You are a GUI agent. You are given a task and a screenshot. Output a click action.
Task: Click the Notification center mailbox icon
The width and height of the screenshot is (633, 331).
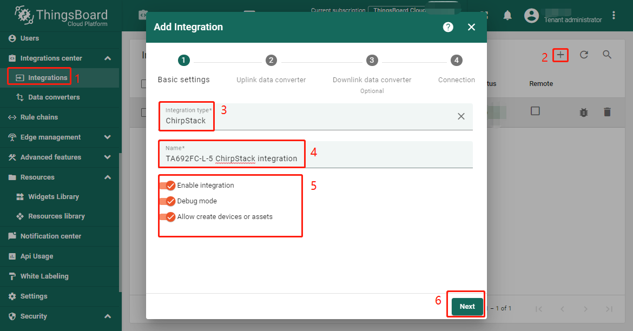coord(12,236)
